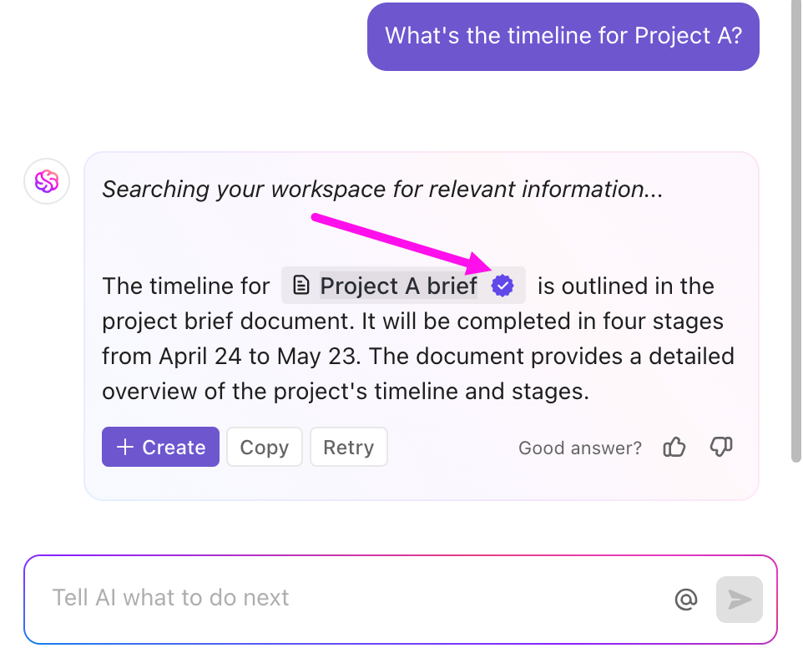Select the user's question bubble
This screenshot has height=648, width=803.
pyautogui.click(x=563, y=36)
